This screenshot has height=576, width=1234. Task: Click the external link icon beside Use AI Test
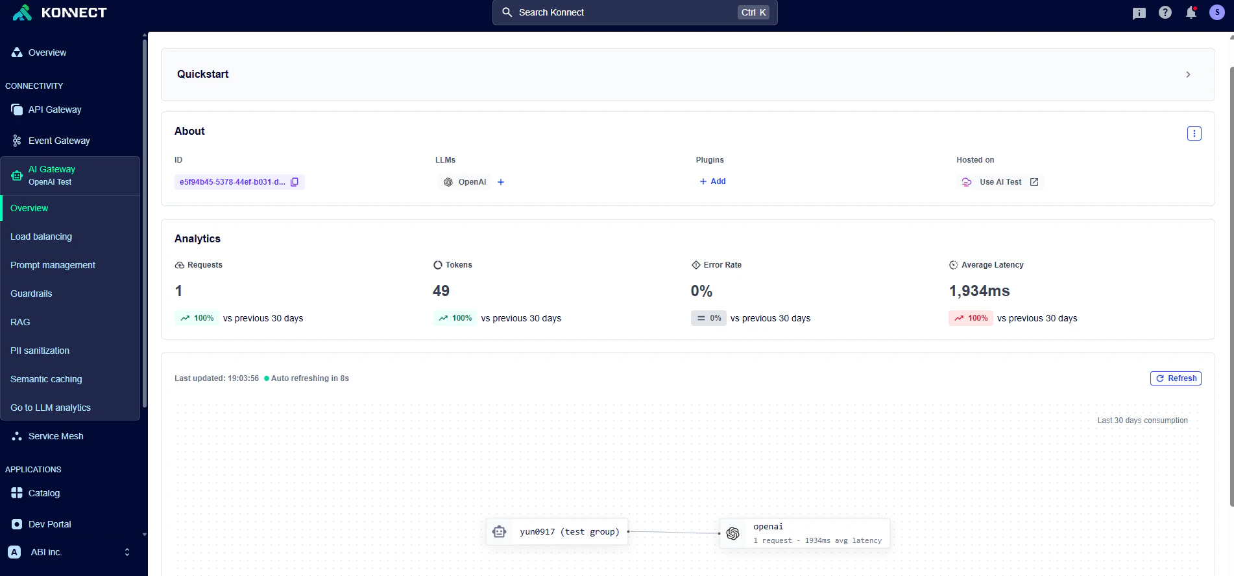tap(1034, 182)
